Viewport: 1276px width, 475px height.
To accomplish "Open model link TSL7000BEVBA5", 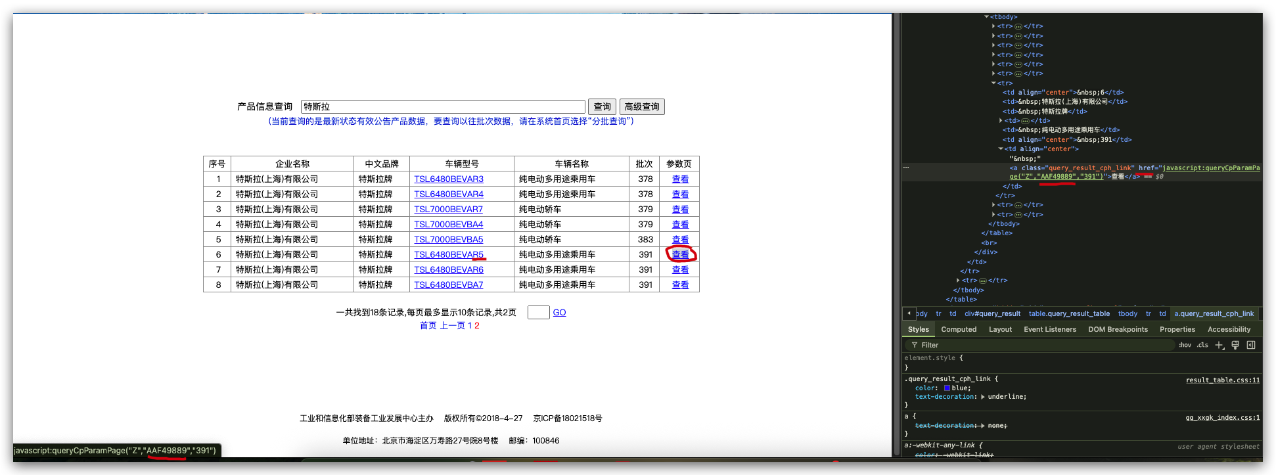I will point(448,240).
